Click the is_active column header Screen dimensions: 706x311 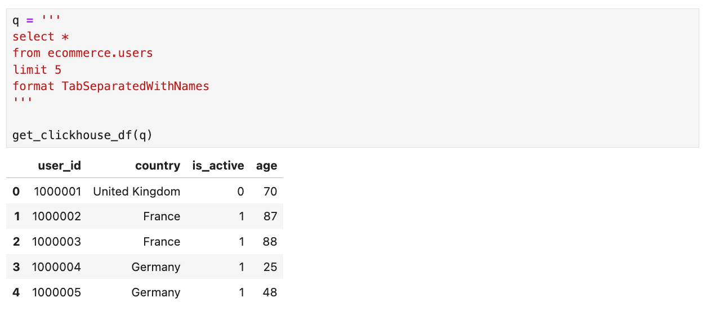pyautogui.click(x=218, y=166)
